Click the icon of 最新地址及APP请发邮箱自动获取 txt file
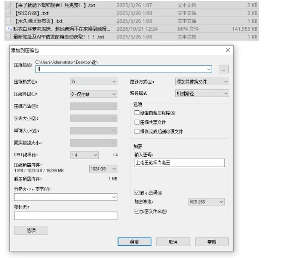The width and height of the screenshot is (284, 258). pyautogui.click(x=9, y=36)
